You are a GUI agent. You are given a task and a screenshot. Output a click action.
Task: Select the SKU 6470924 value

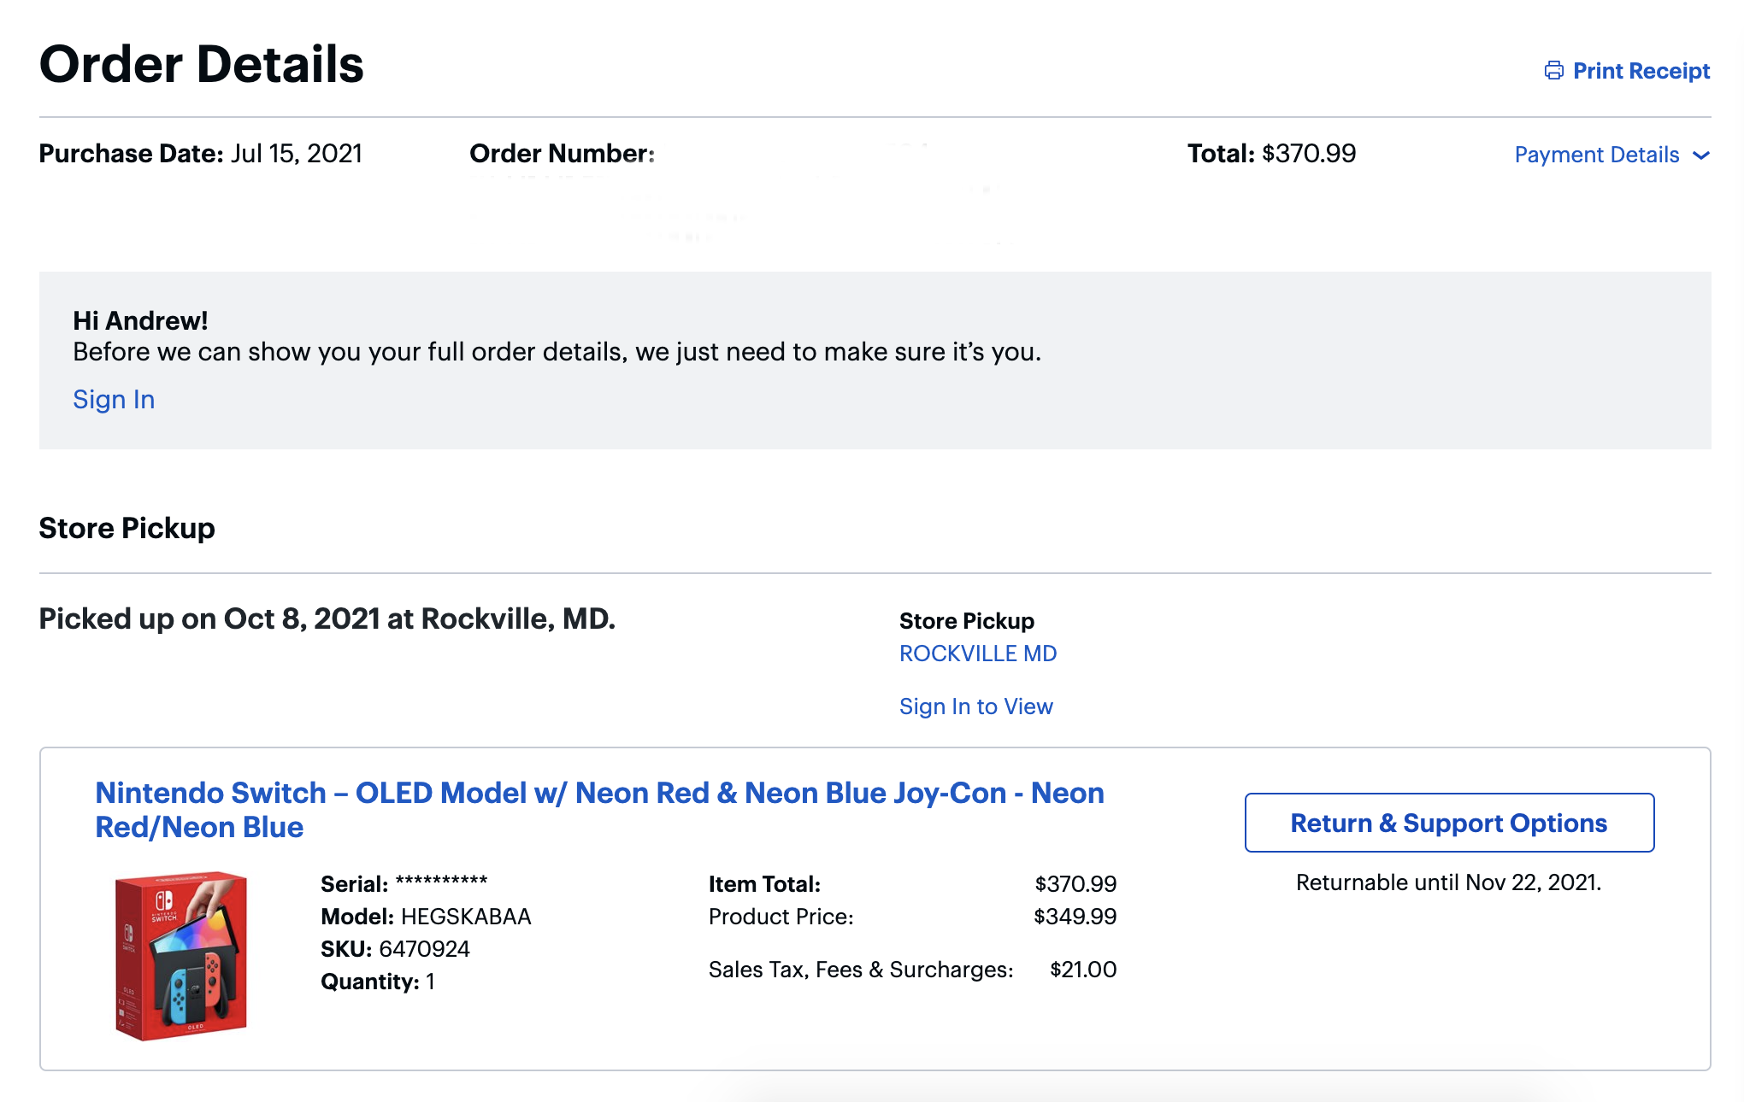(395, 949)
